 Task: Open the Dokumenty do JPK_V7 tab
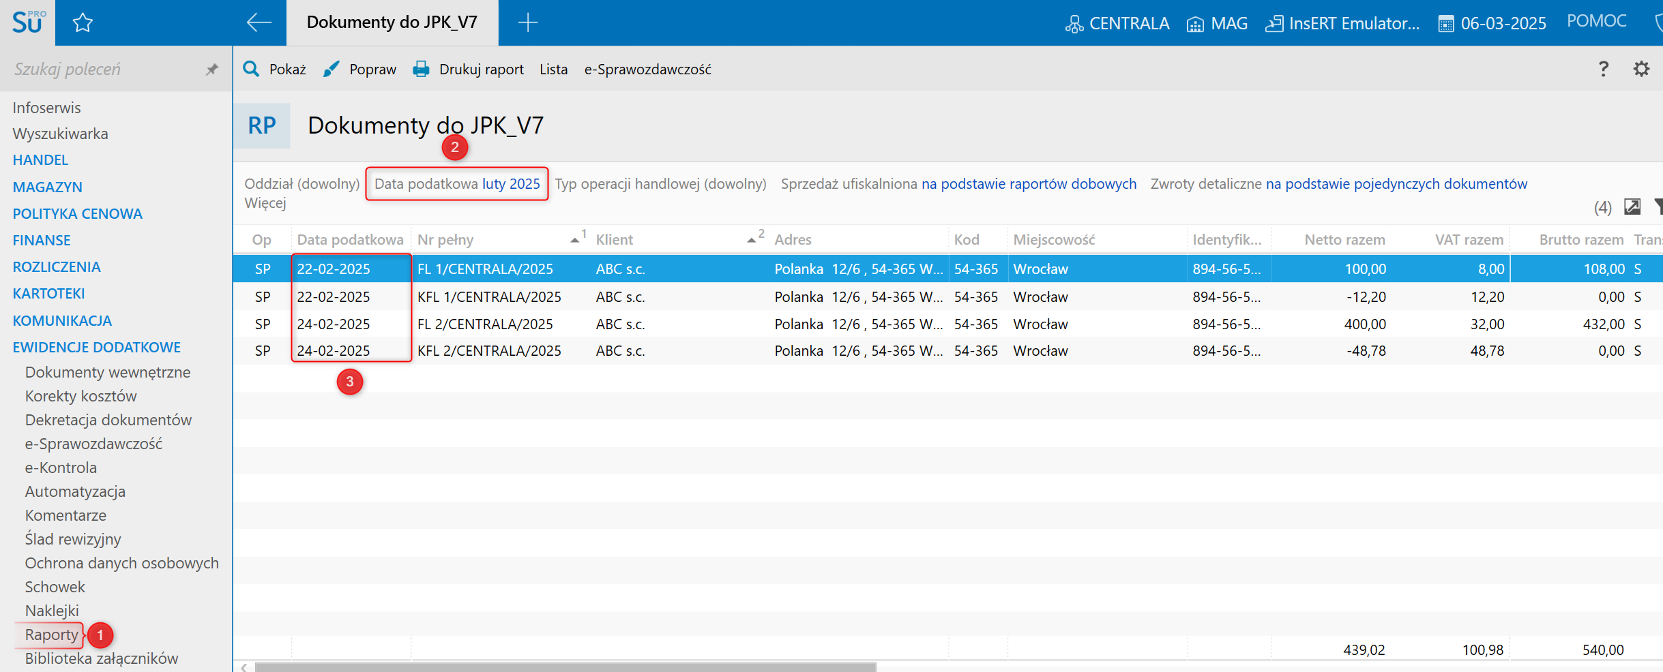click(x=392, y=22)
